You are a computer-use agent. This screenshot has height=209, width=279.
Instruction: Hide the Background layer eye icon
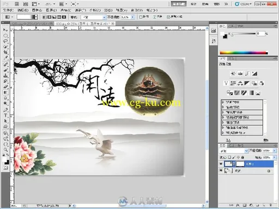click(221, 170)
